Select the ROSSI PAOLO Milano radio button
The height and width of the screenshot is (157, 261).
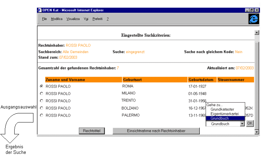click(x=42, y=94)
